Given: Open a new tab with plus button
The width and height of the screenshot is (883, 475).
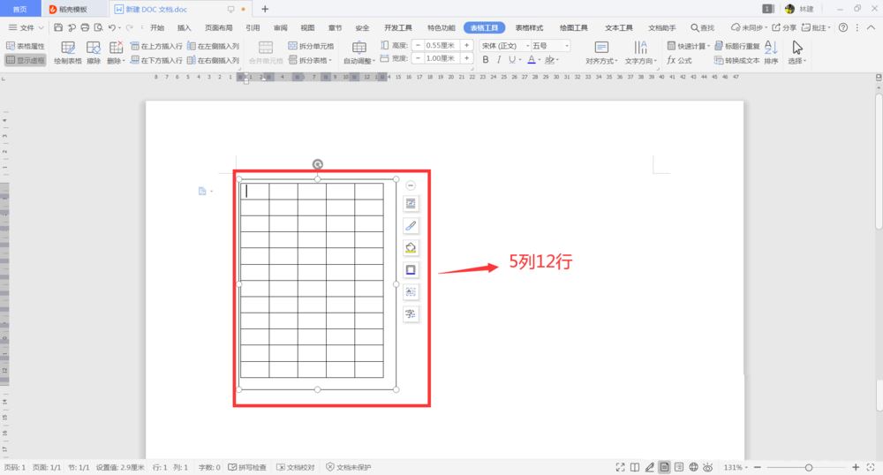Looking at the screenshot, I should [265, 9].
